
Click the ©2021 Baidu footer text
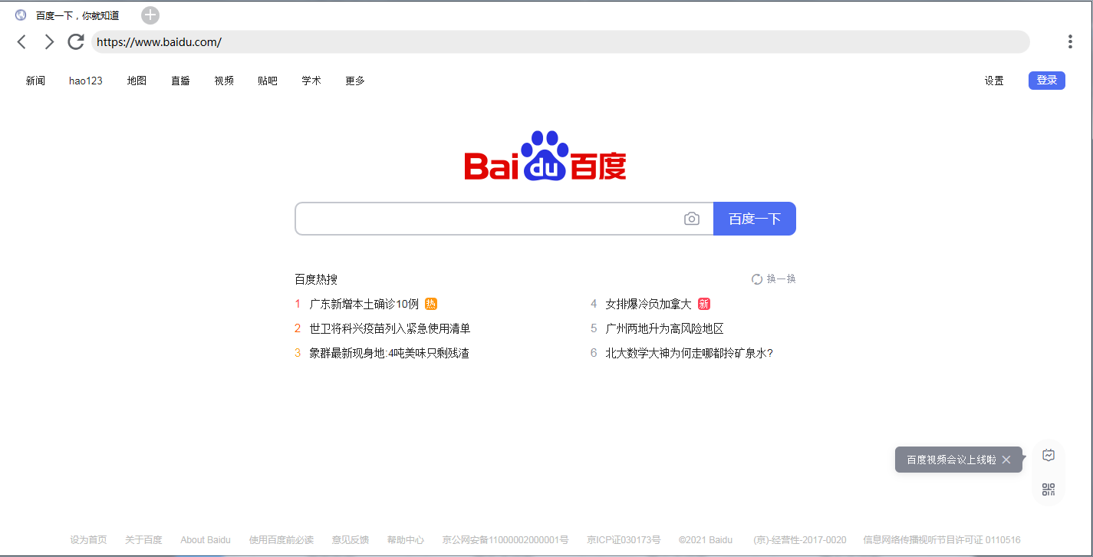pyautogui.click(x=706, y=540)
